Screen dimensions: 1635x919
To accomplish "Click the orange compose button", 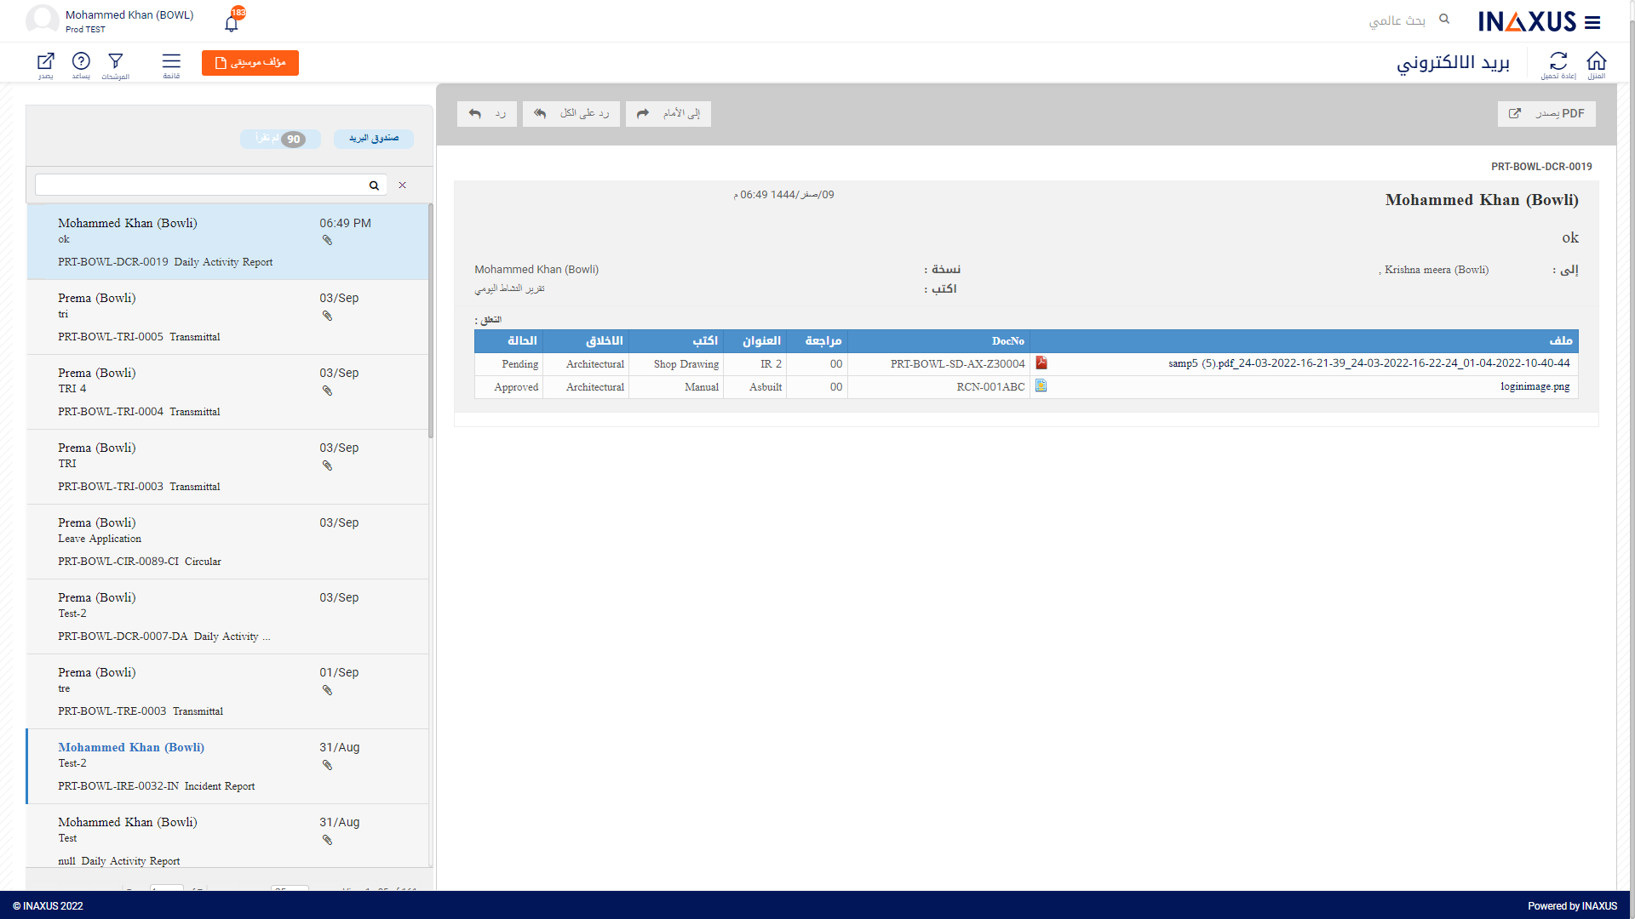I will [250, 63].
